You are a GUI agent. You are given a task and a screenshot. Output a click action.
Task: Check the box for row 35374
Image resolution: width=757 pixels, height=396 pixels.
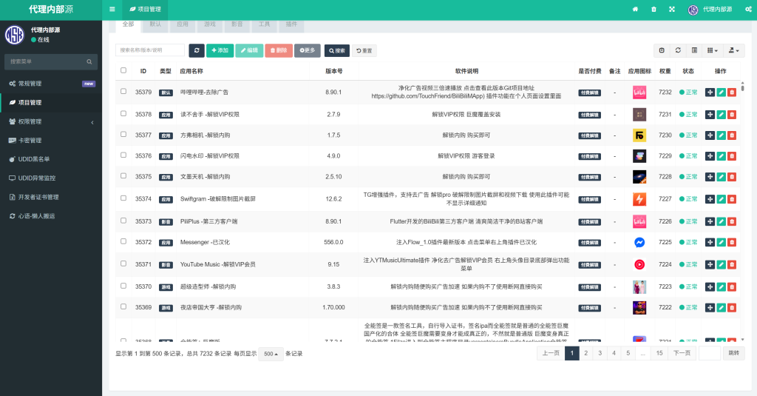click(x=123, y=198)
